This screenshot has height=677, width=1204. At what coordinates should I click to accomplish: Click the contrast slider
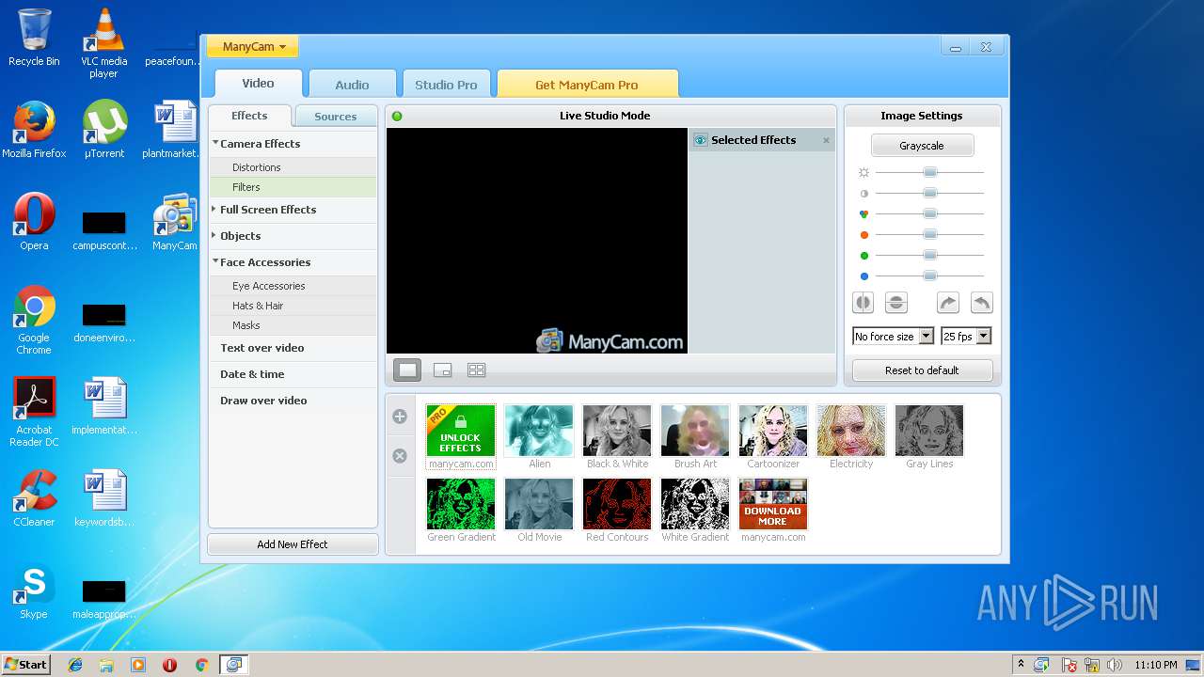click(x=929, y=193)
